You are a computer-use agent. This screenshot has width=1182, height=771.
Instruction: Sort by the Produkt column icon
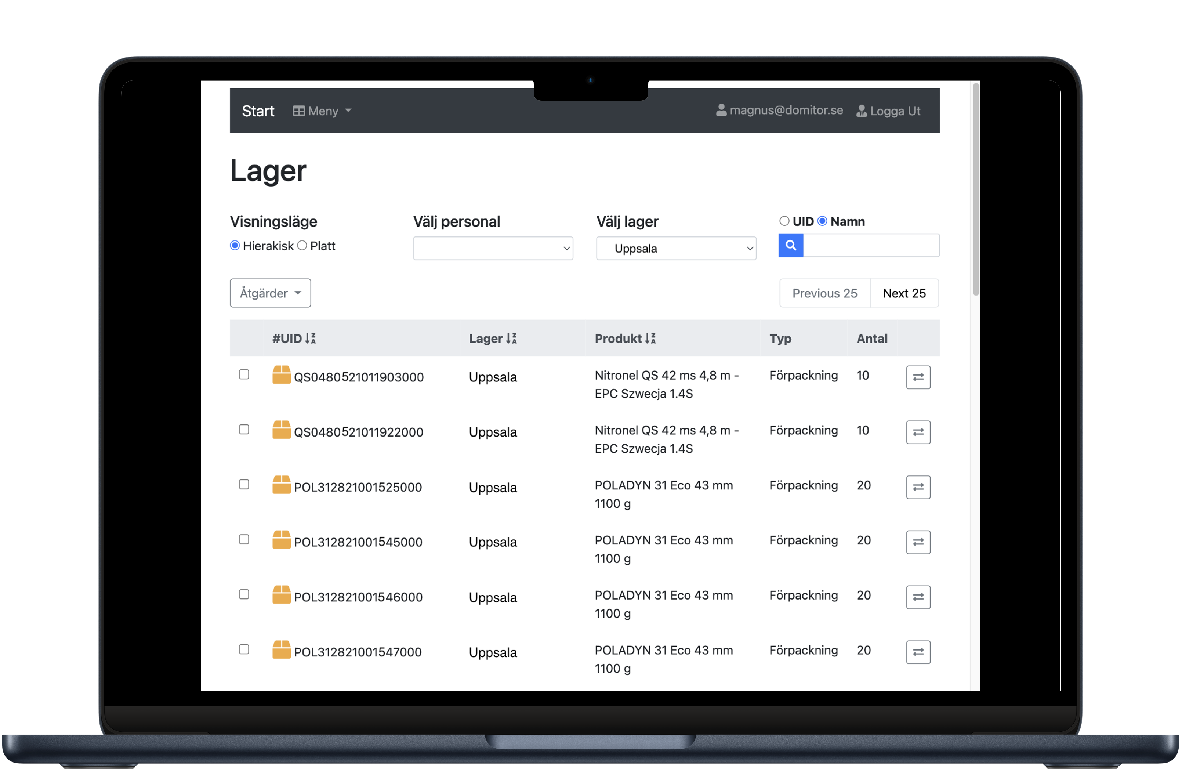650,339
